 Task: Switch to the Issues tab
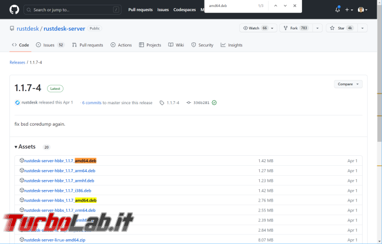click(x=50, y=45)
